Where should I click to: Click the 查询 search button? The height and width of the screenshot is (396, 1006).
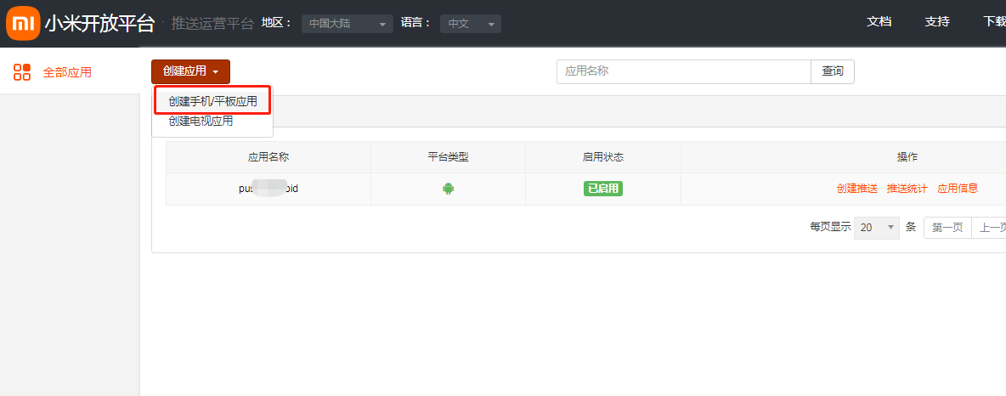click(833, 72)
